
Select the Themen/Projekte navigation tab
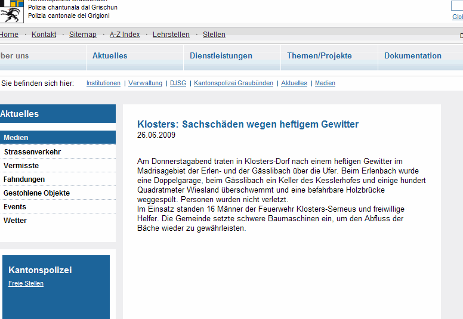tap(329, 57)
